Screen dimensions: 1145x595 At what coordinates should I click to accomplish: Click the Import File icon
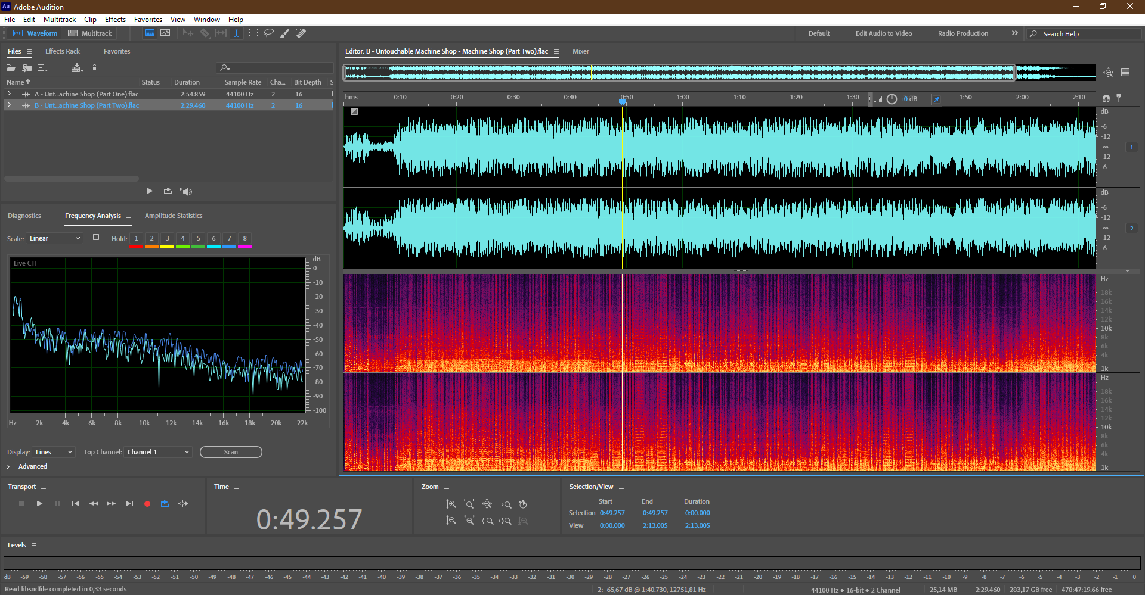(x=27, y=68)
